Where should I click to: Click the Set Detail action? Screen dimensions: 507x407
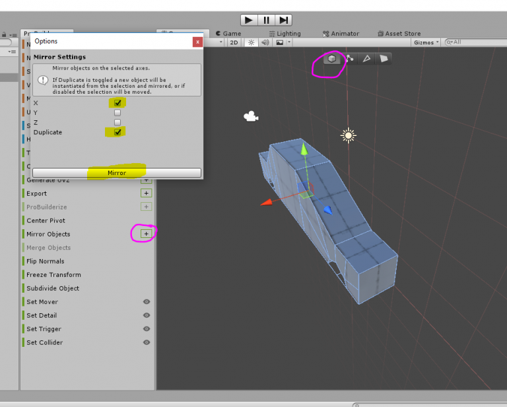42,316
